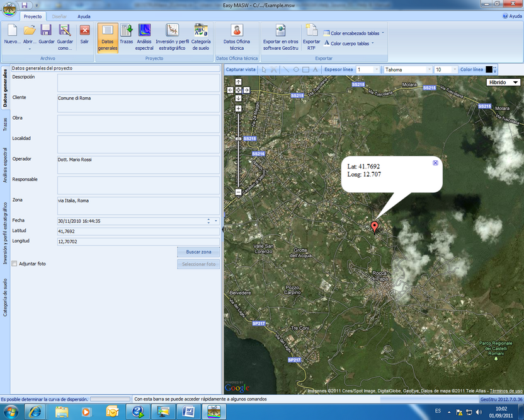
Task: Select the line drawing tool
Action: pos(286,69)
